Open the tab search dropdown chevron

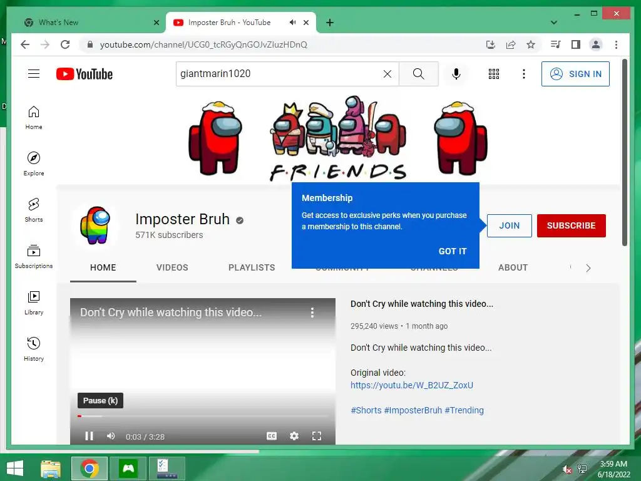click(554, 23)
